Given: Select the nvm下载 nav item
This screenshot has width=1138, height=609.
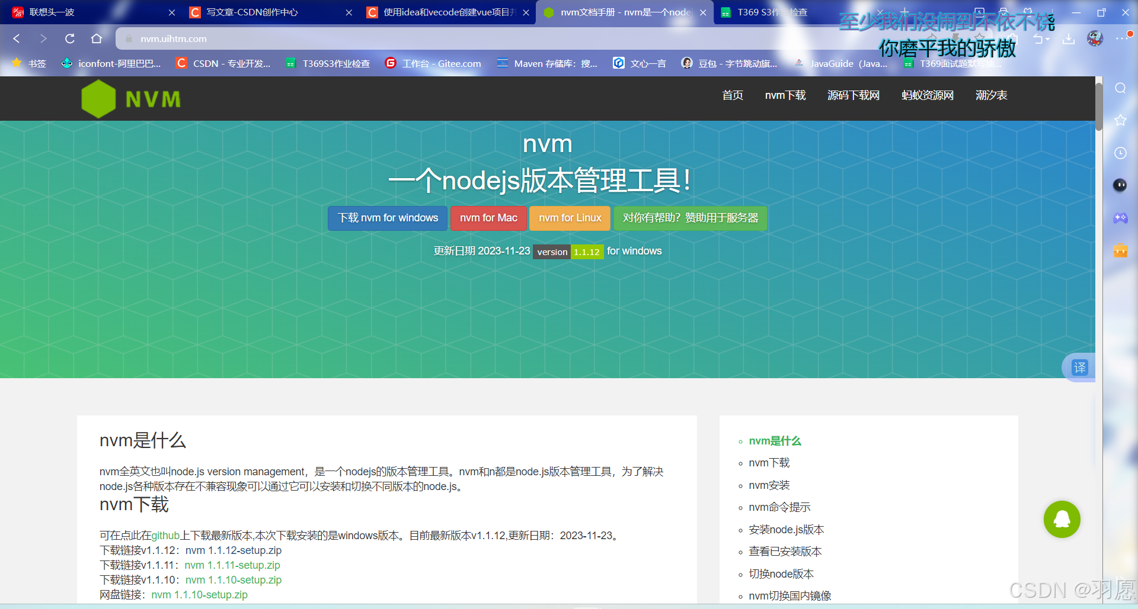Looking at the screenshot, I should point(785,95).
